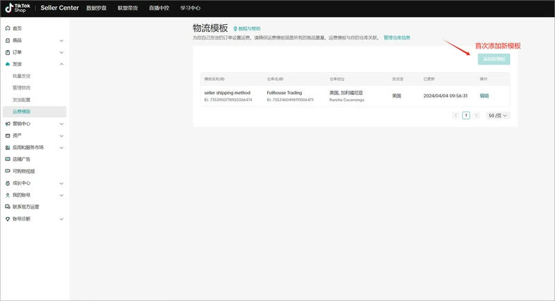Select 批量发货 in sidebar submenu
Screen dimensions: 555x301
pos(22,76)
